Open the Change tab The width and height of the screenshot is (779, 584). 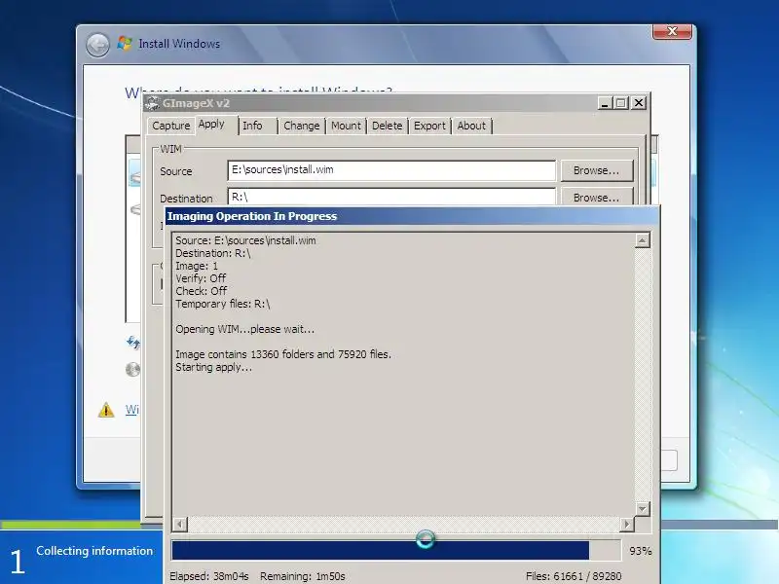click(x=302, y=126)
